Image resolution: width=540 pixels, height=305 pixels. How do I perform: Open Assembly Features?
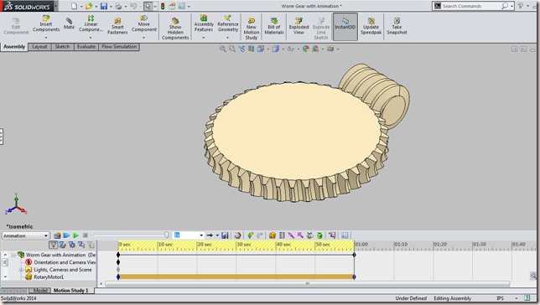point(204,23)
